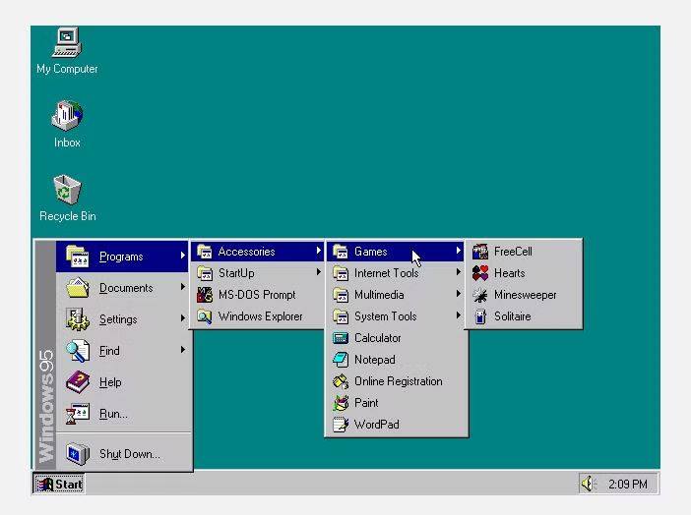Viewport: 691px width, 515px height.
Task: Click the Start button
Action: pyautogui.click(x=59, y=484)
